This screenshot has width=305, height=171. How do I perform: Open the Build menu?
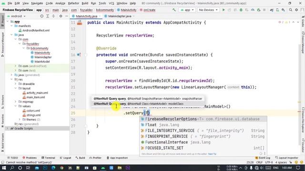pos(85,3)
